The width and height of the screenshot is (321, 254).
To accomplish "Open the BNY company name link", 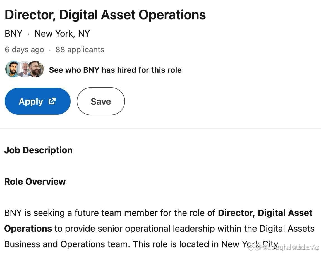I will coord(13,34).
